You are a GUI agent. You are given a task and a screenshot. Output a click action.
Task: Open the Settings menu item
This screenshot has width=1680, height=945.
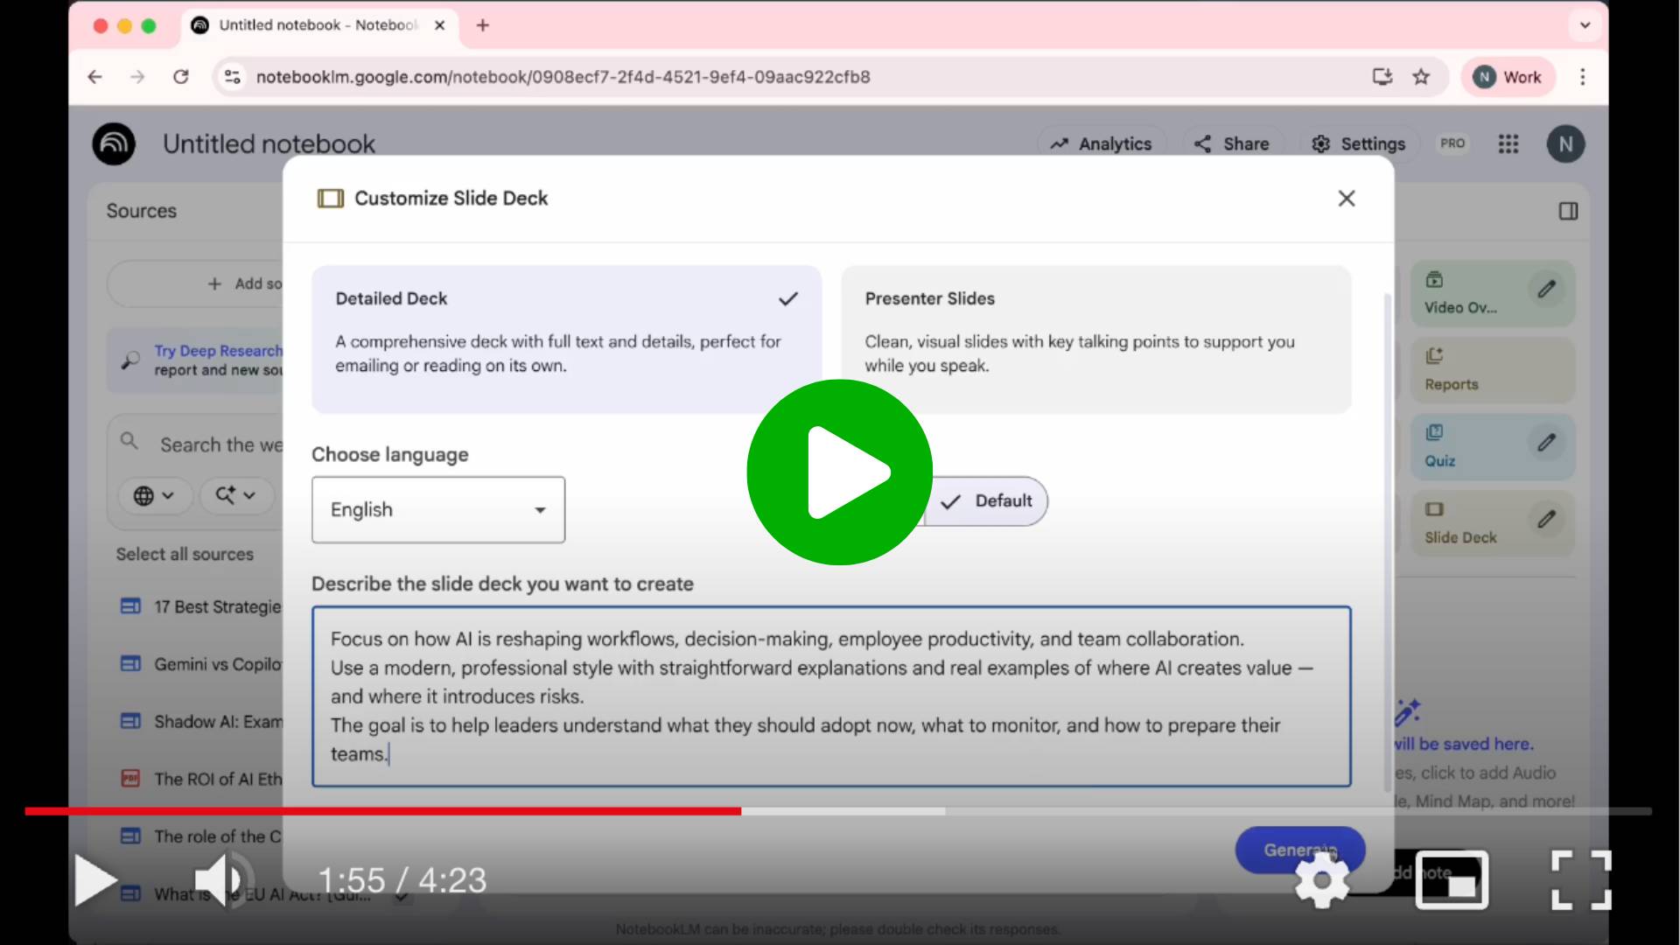pos(1358,144)
